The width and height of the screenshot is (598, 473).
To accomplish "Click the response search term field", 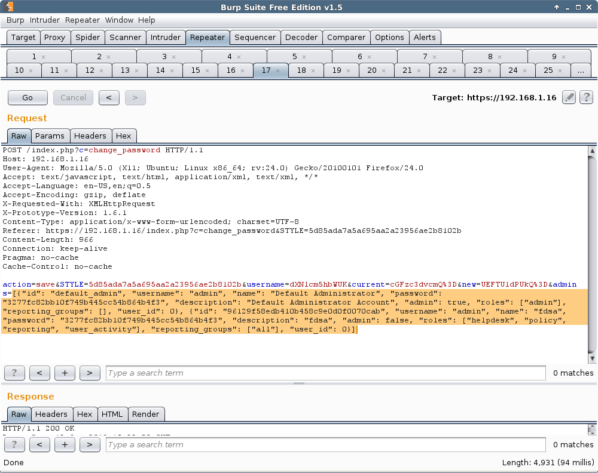I will pyautogui.click(x=325, y=445).
